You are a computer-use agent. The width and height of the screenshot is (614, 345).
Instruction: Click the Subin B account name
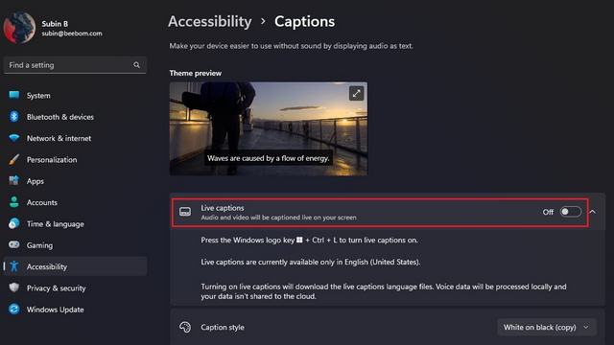(55, 24)
